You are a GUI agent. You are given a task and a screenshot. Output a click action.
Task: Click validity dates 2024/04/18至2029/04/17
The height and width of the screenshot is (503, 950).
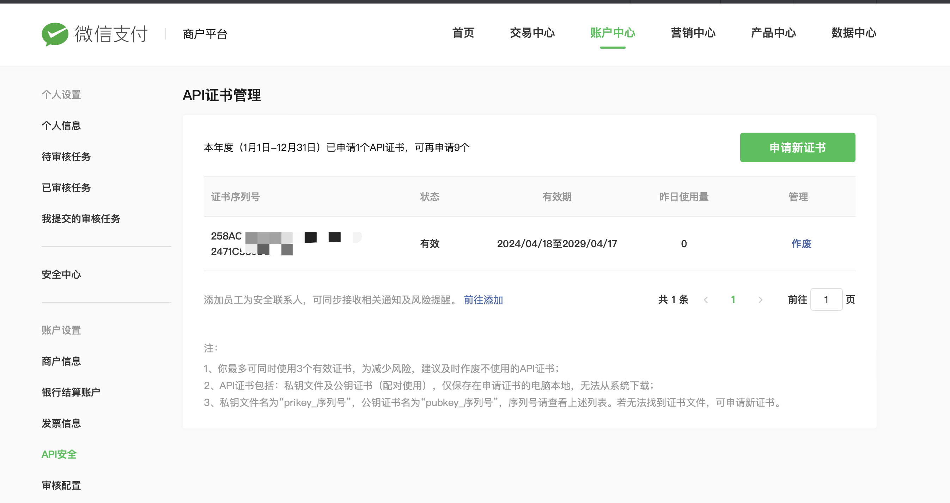tap(557, 244)
